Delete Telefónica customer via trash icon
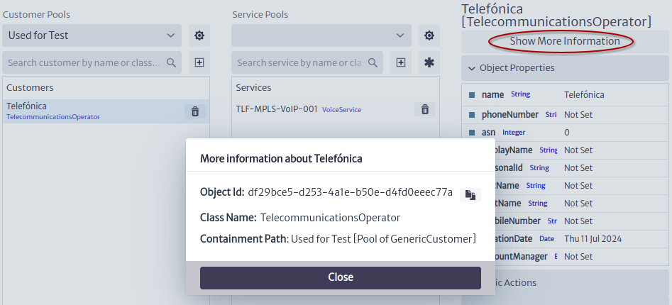The height and width of the screenshot is (305, 672). [x=195, y=111]
